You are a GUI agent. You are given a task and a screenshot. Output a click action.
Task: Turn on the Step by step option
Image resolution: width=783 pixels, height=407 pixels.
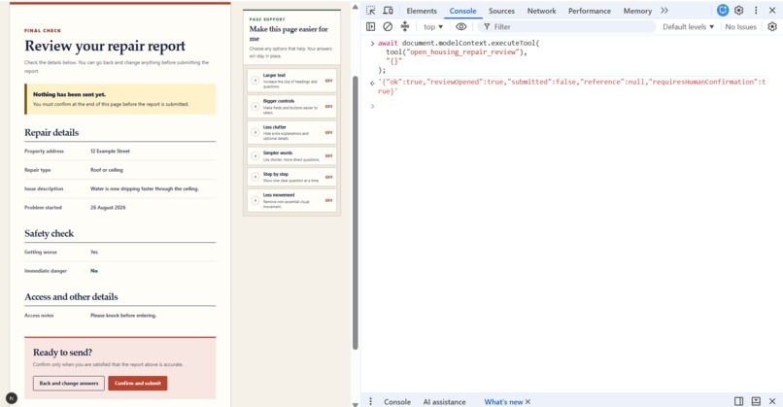click(x=291, y=177)
